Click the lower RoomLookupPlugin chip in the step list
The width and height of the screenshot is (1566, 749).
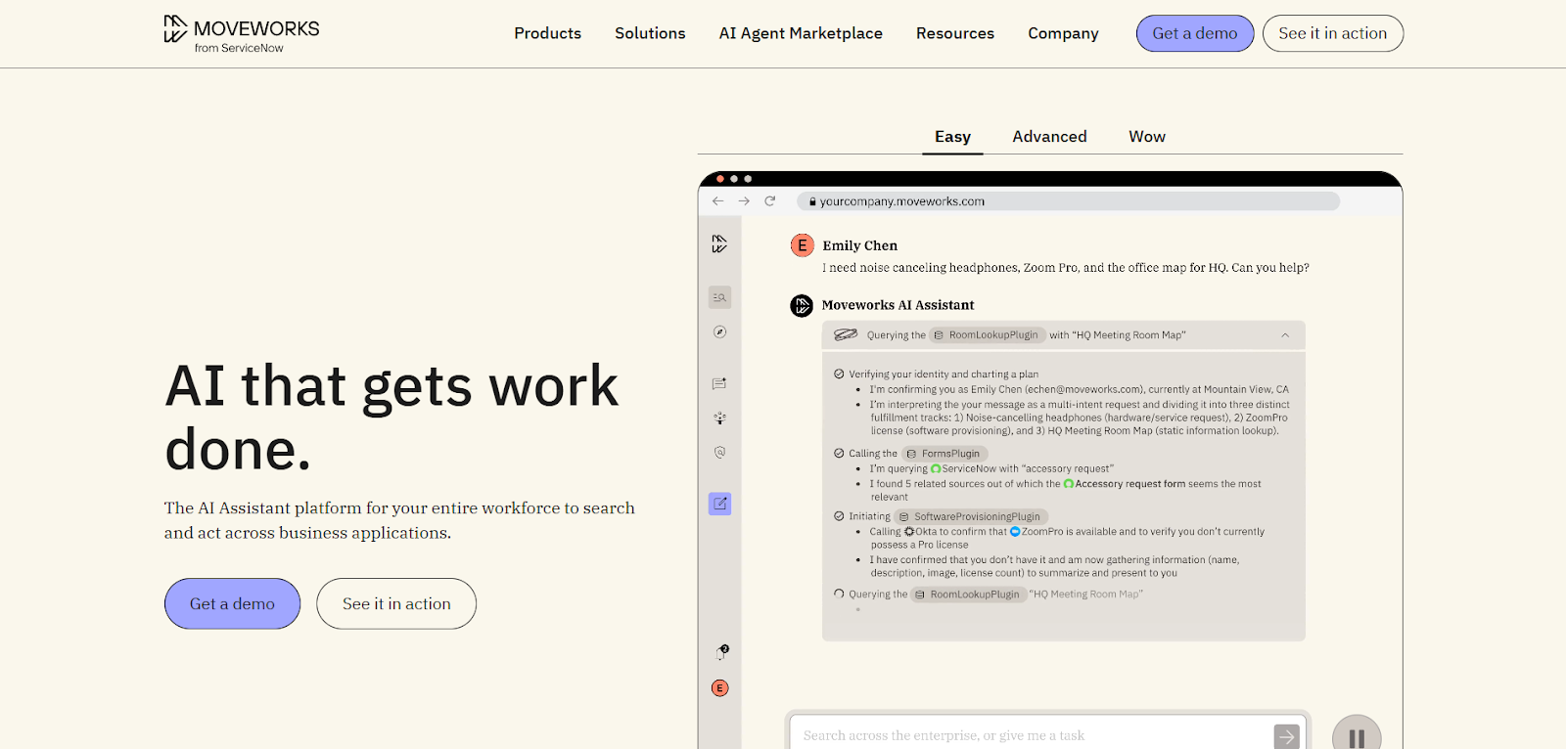click(968, 595)
